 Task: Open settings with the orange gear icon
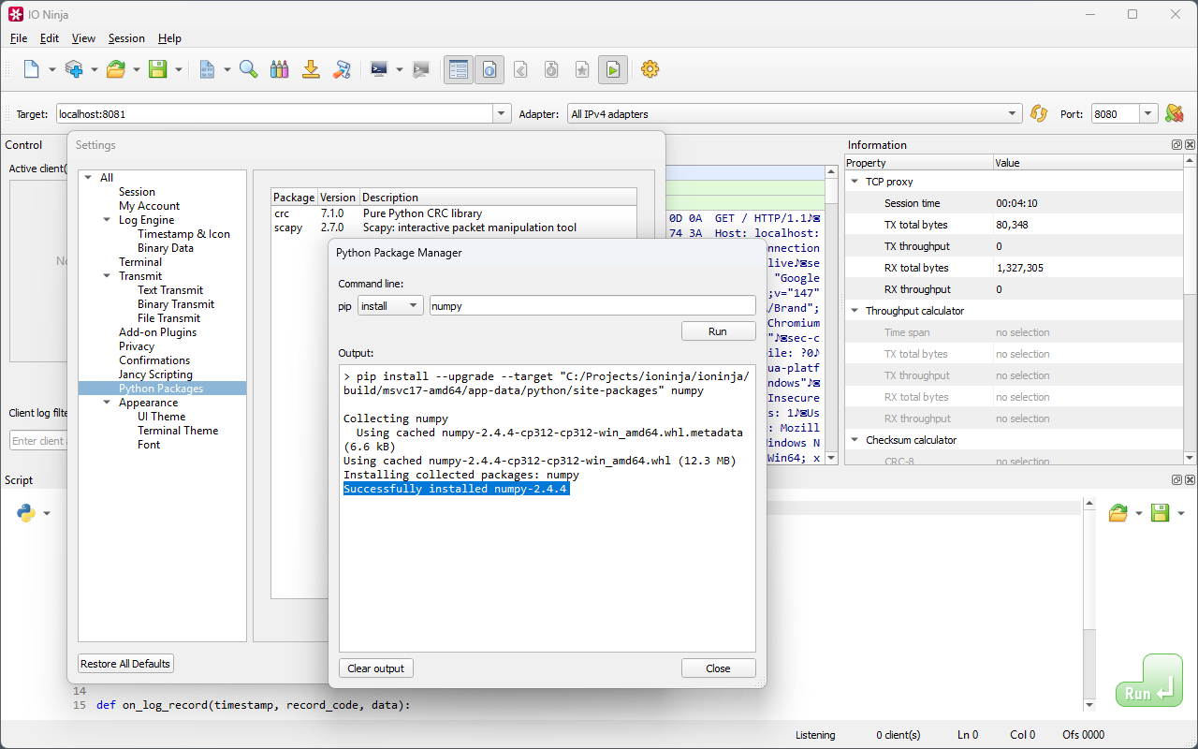(x=650, y=69)
